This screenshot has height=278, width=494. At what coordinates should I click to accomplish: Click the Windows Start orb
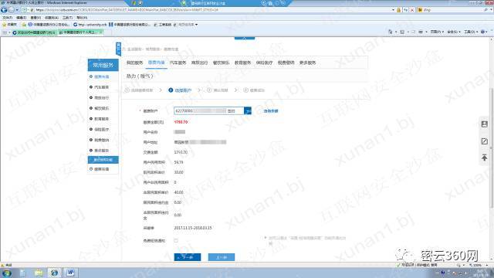pyautogui.click(x=7, y=273)
